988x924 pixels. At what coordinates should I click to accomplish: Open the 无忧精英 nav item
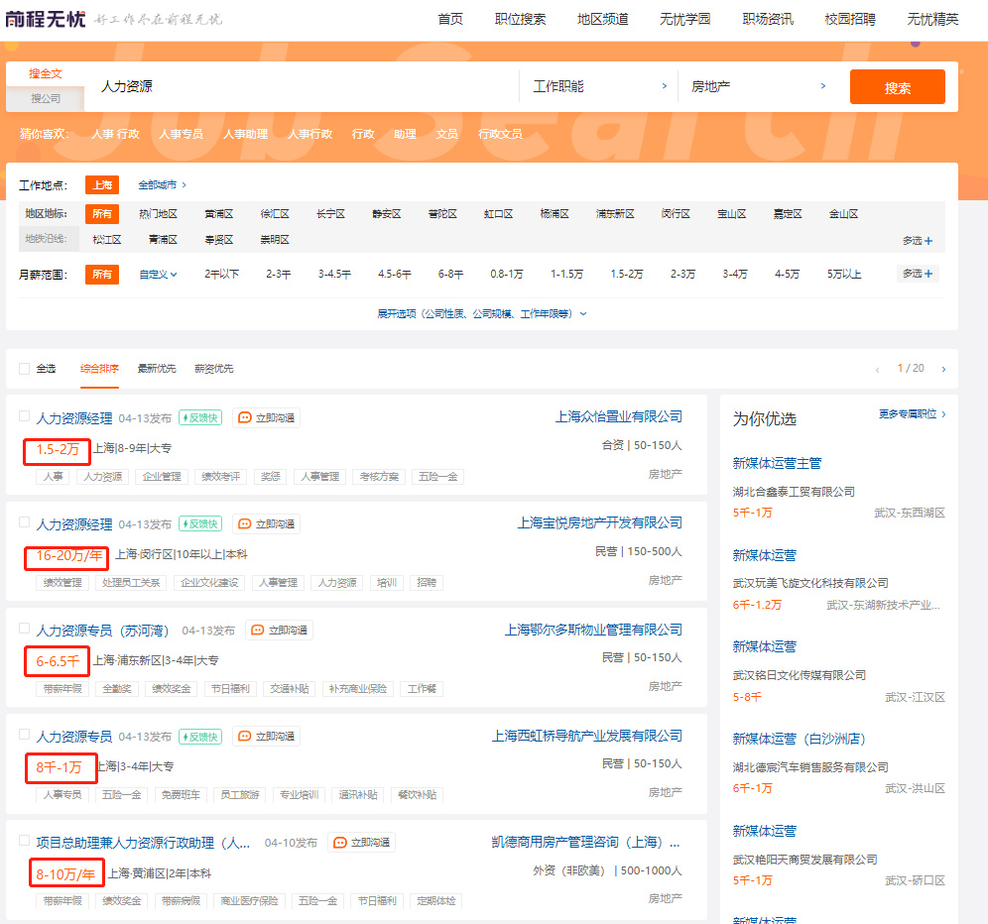point(932,20)
